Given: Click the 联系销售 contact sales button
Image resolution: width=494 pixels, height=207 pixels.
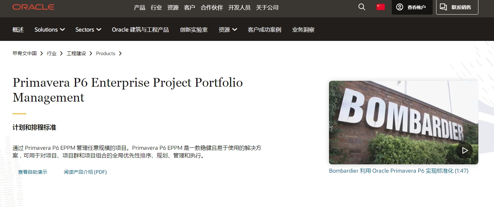Looking at the screenshot, I should pos(457,7).
